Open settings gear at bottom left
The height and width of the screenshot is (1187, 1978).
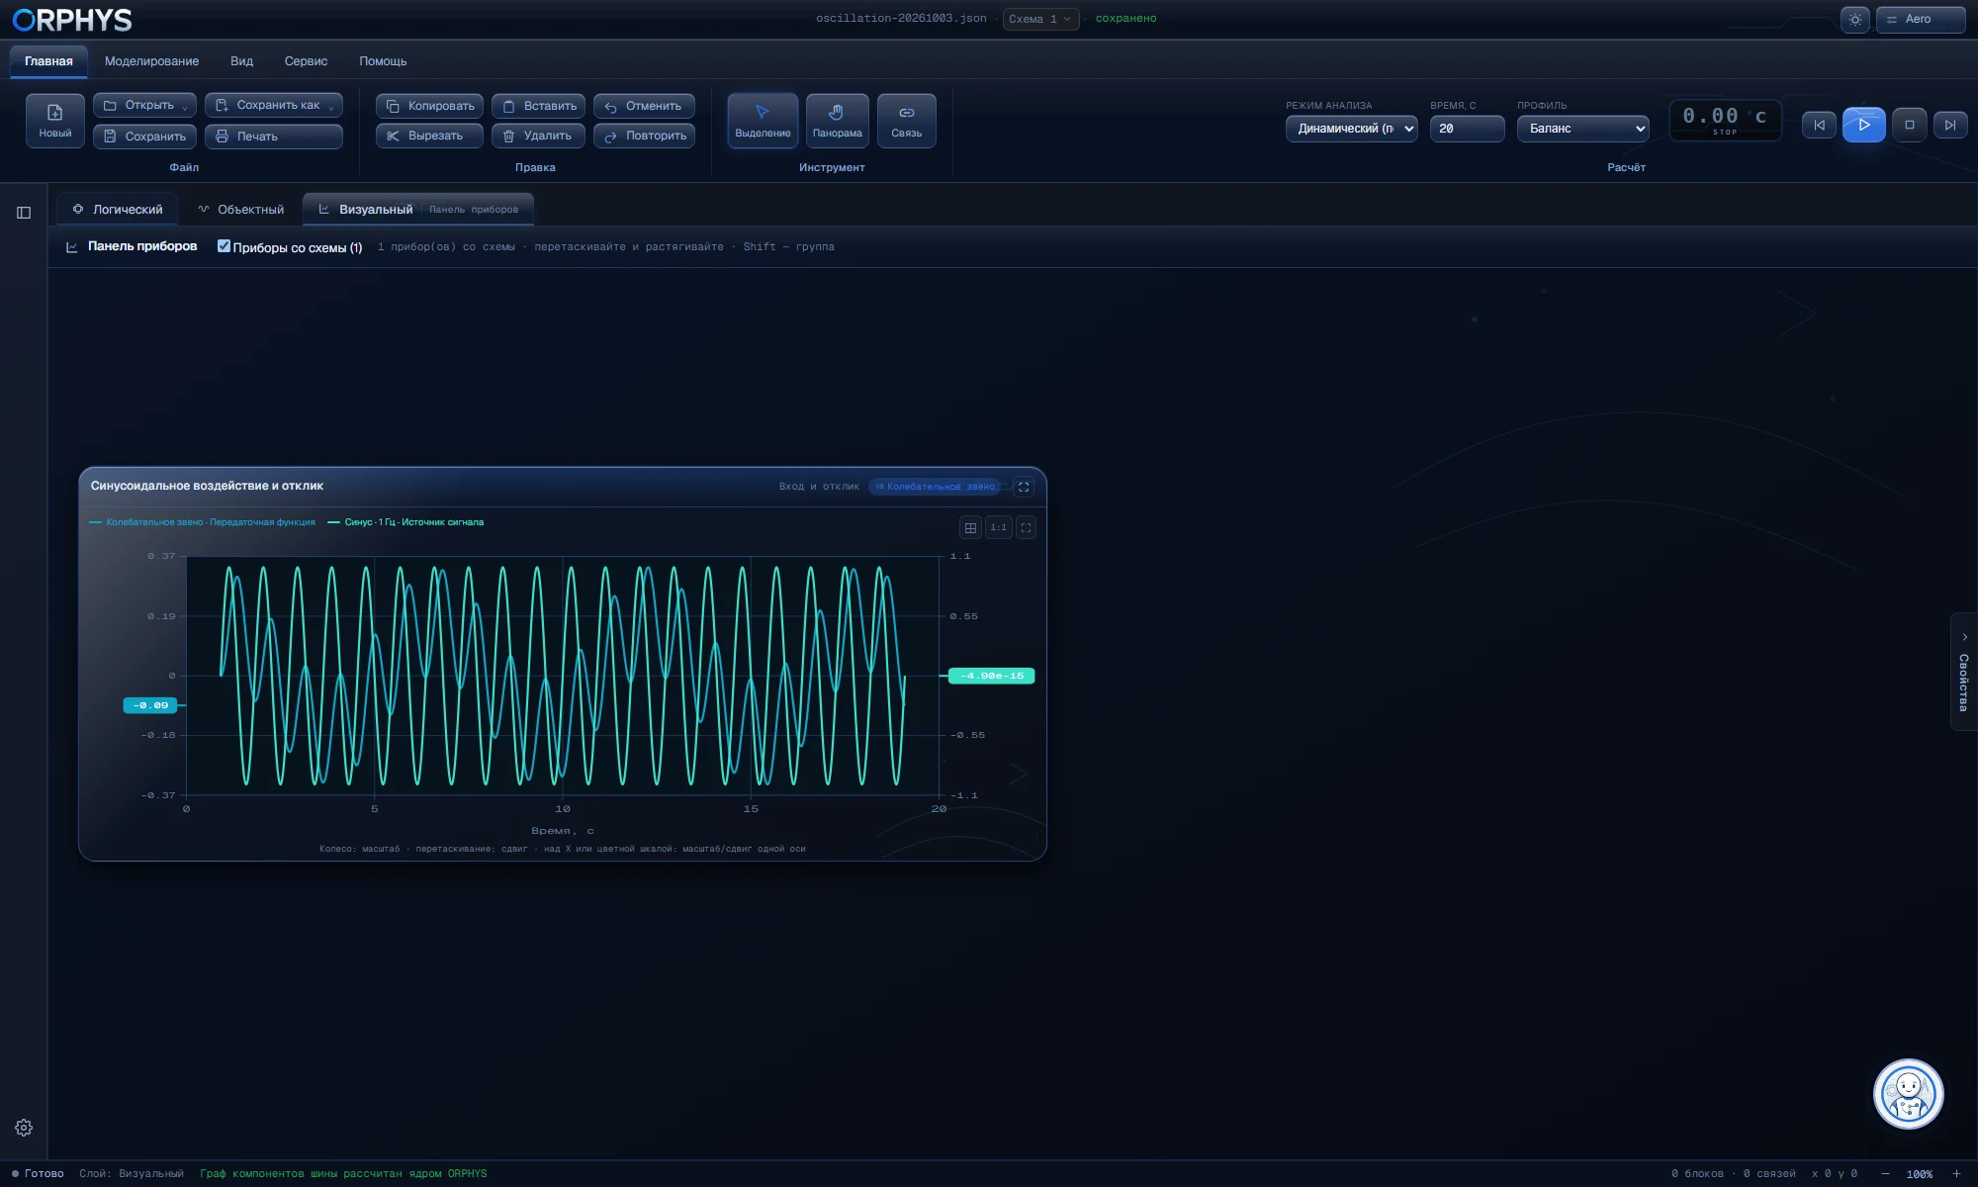click(24, 1128)
